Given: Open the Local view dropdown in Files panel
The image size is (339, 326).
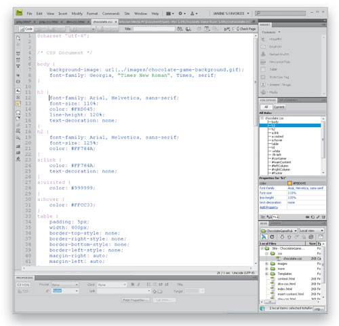Looking at the screenshot, I should tap(312, 231).
